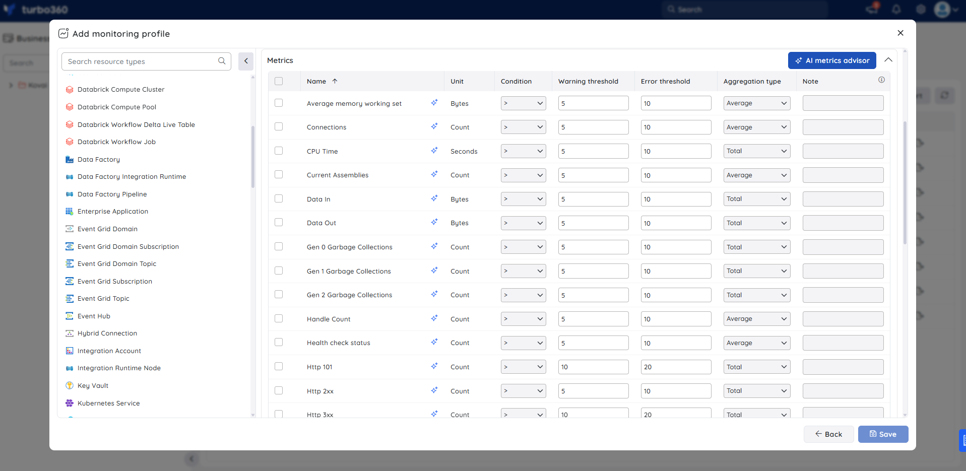The width and height of the screenshot is (966, 471).
Task: Sort metrics by Name column header
Action: coord(316,81)
